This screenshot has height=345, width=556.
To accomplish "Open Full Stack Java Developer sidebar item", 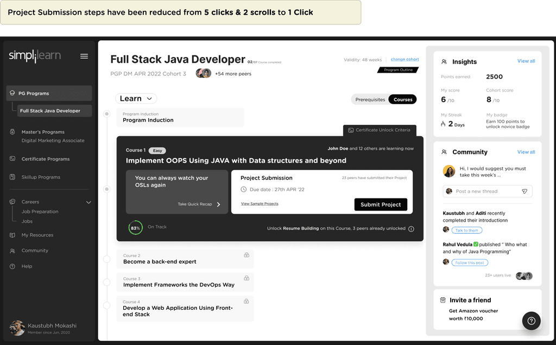I will click(x=55, y=111).
